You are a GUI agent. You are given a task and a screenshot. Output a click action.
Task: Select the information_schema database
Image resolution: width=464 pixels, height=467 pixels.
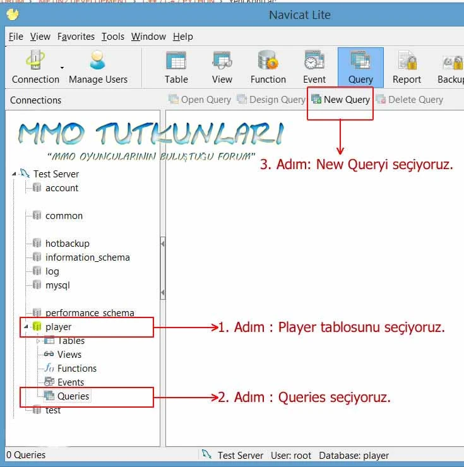point(88,257)
